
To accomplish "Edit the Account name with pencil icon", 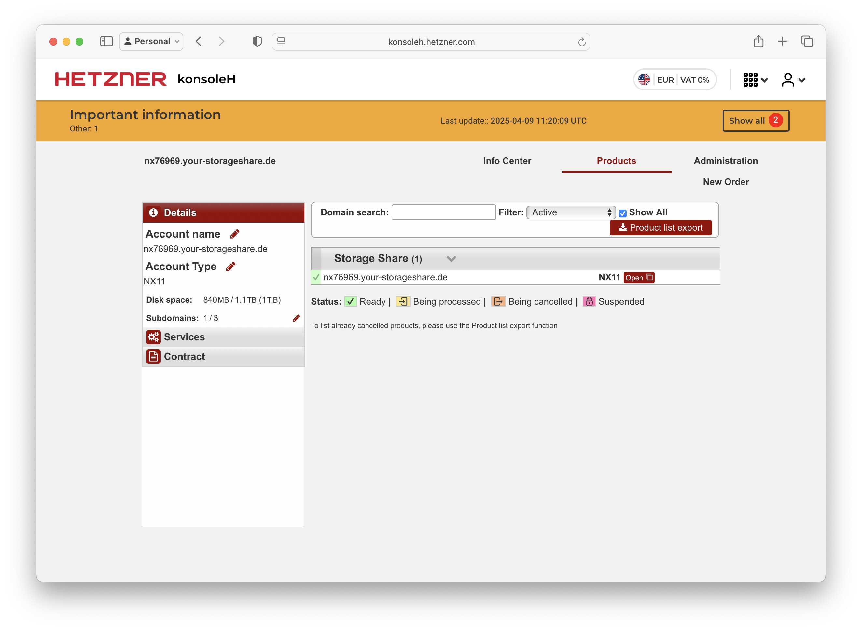I will [x=235, y=234].
